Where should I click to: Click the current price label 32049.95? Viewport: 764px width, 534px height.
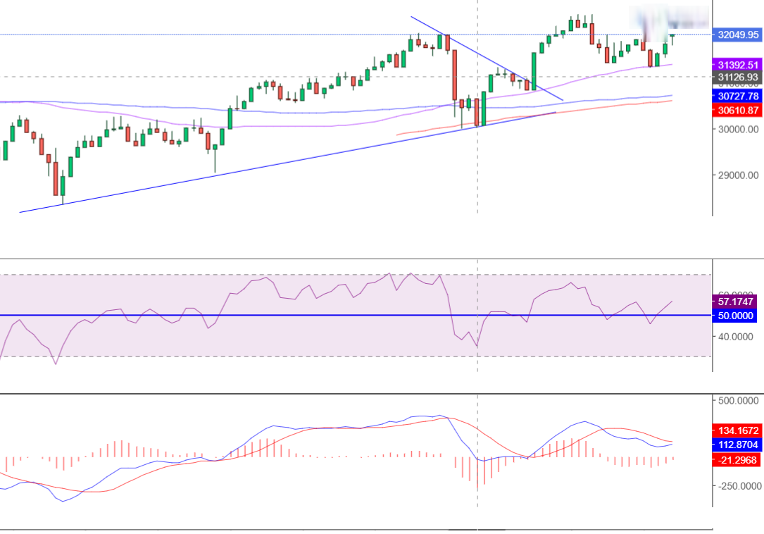pyautogui.click(x=737, y=35)
